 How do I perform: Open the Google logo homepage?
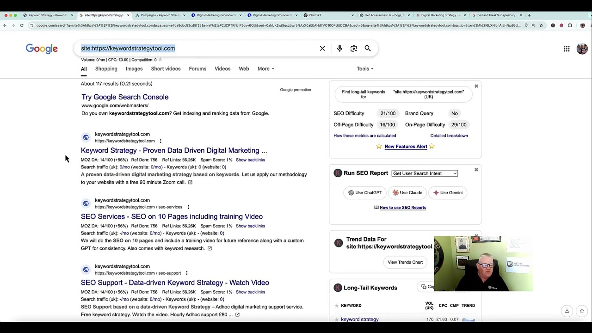tap(42, 49)
